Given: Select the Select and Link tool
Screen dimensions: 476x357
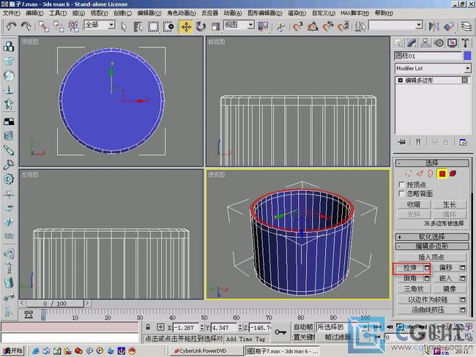Looking at the screenshot, I should pyautogui.click(x=44, y=26).
